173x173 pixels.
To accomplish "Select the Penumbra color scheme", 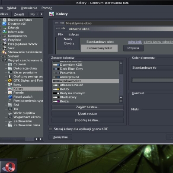I will point(86,73).
